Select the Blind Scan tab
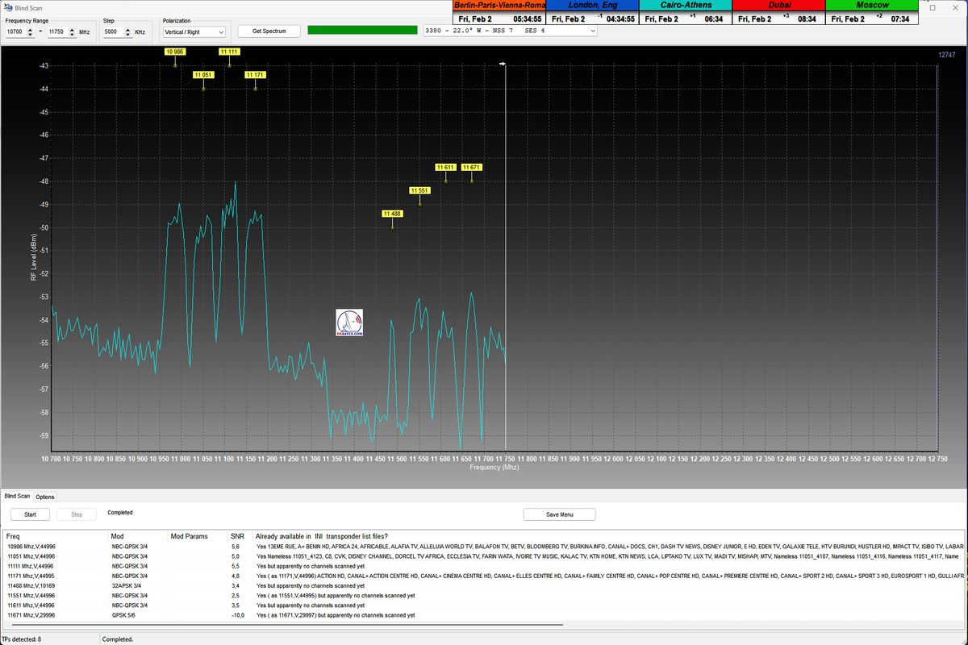The image size is (968, 645). point(17,497)
